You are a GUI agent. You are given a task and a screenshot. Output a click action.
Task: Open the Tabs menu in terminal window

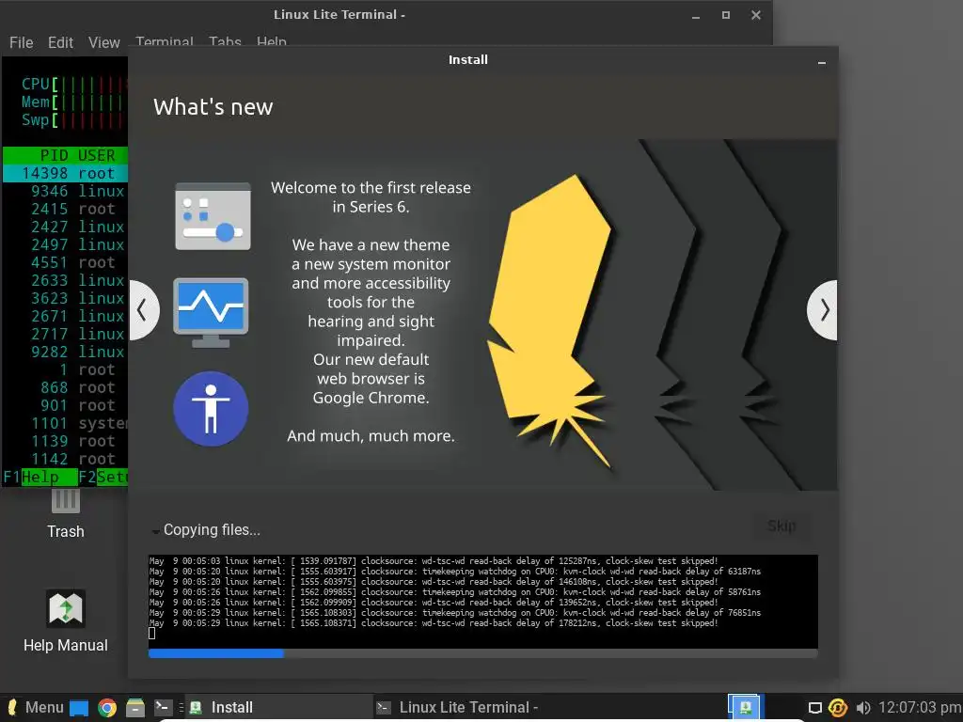[x=225, y=40]
